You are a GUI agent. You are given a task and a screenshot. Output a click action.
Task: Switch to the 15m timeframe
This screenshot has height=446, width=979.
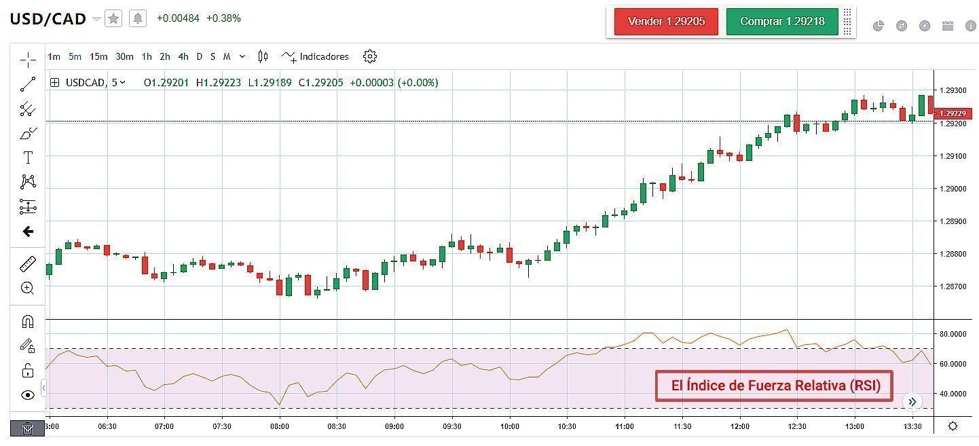[98, 56]
